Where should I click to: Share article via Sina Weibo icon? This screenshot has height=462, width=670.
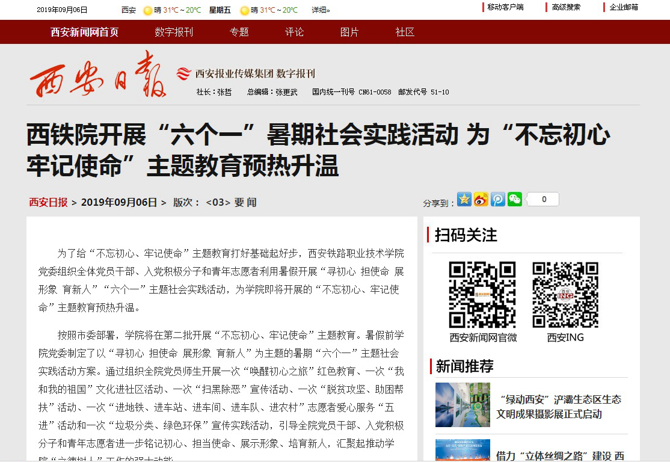coord(481,199)
